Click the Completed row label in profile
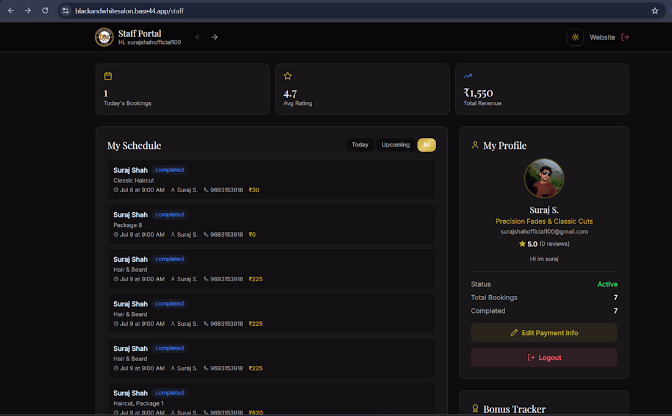672x416 pixels. 488,310
